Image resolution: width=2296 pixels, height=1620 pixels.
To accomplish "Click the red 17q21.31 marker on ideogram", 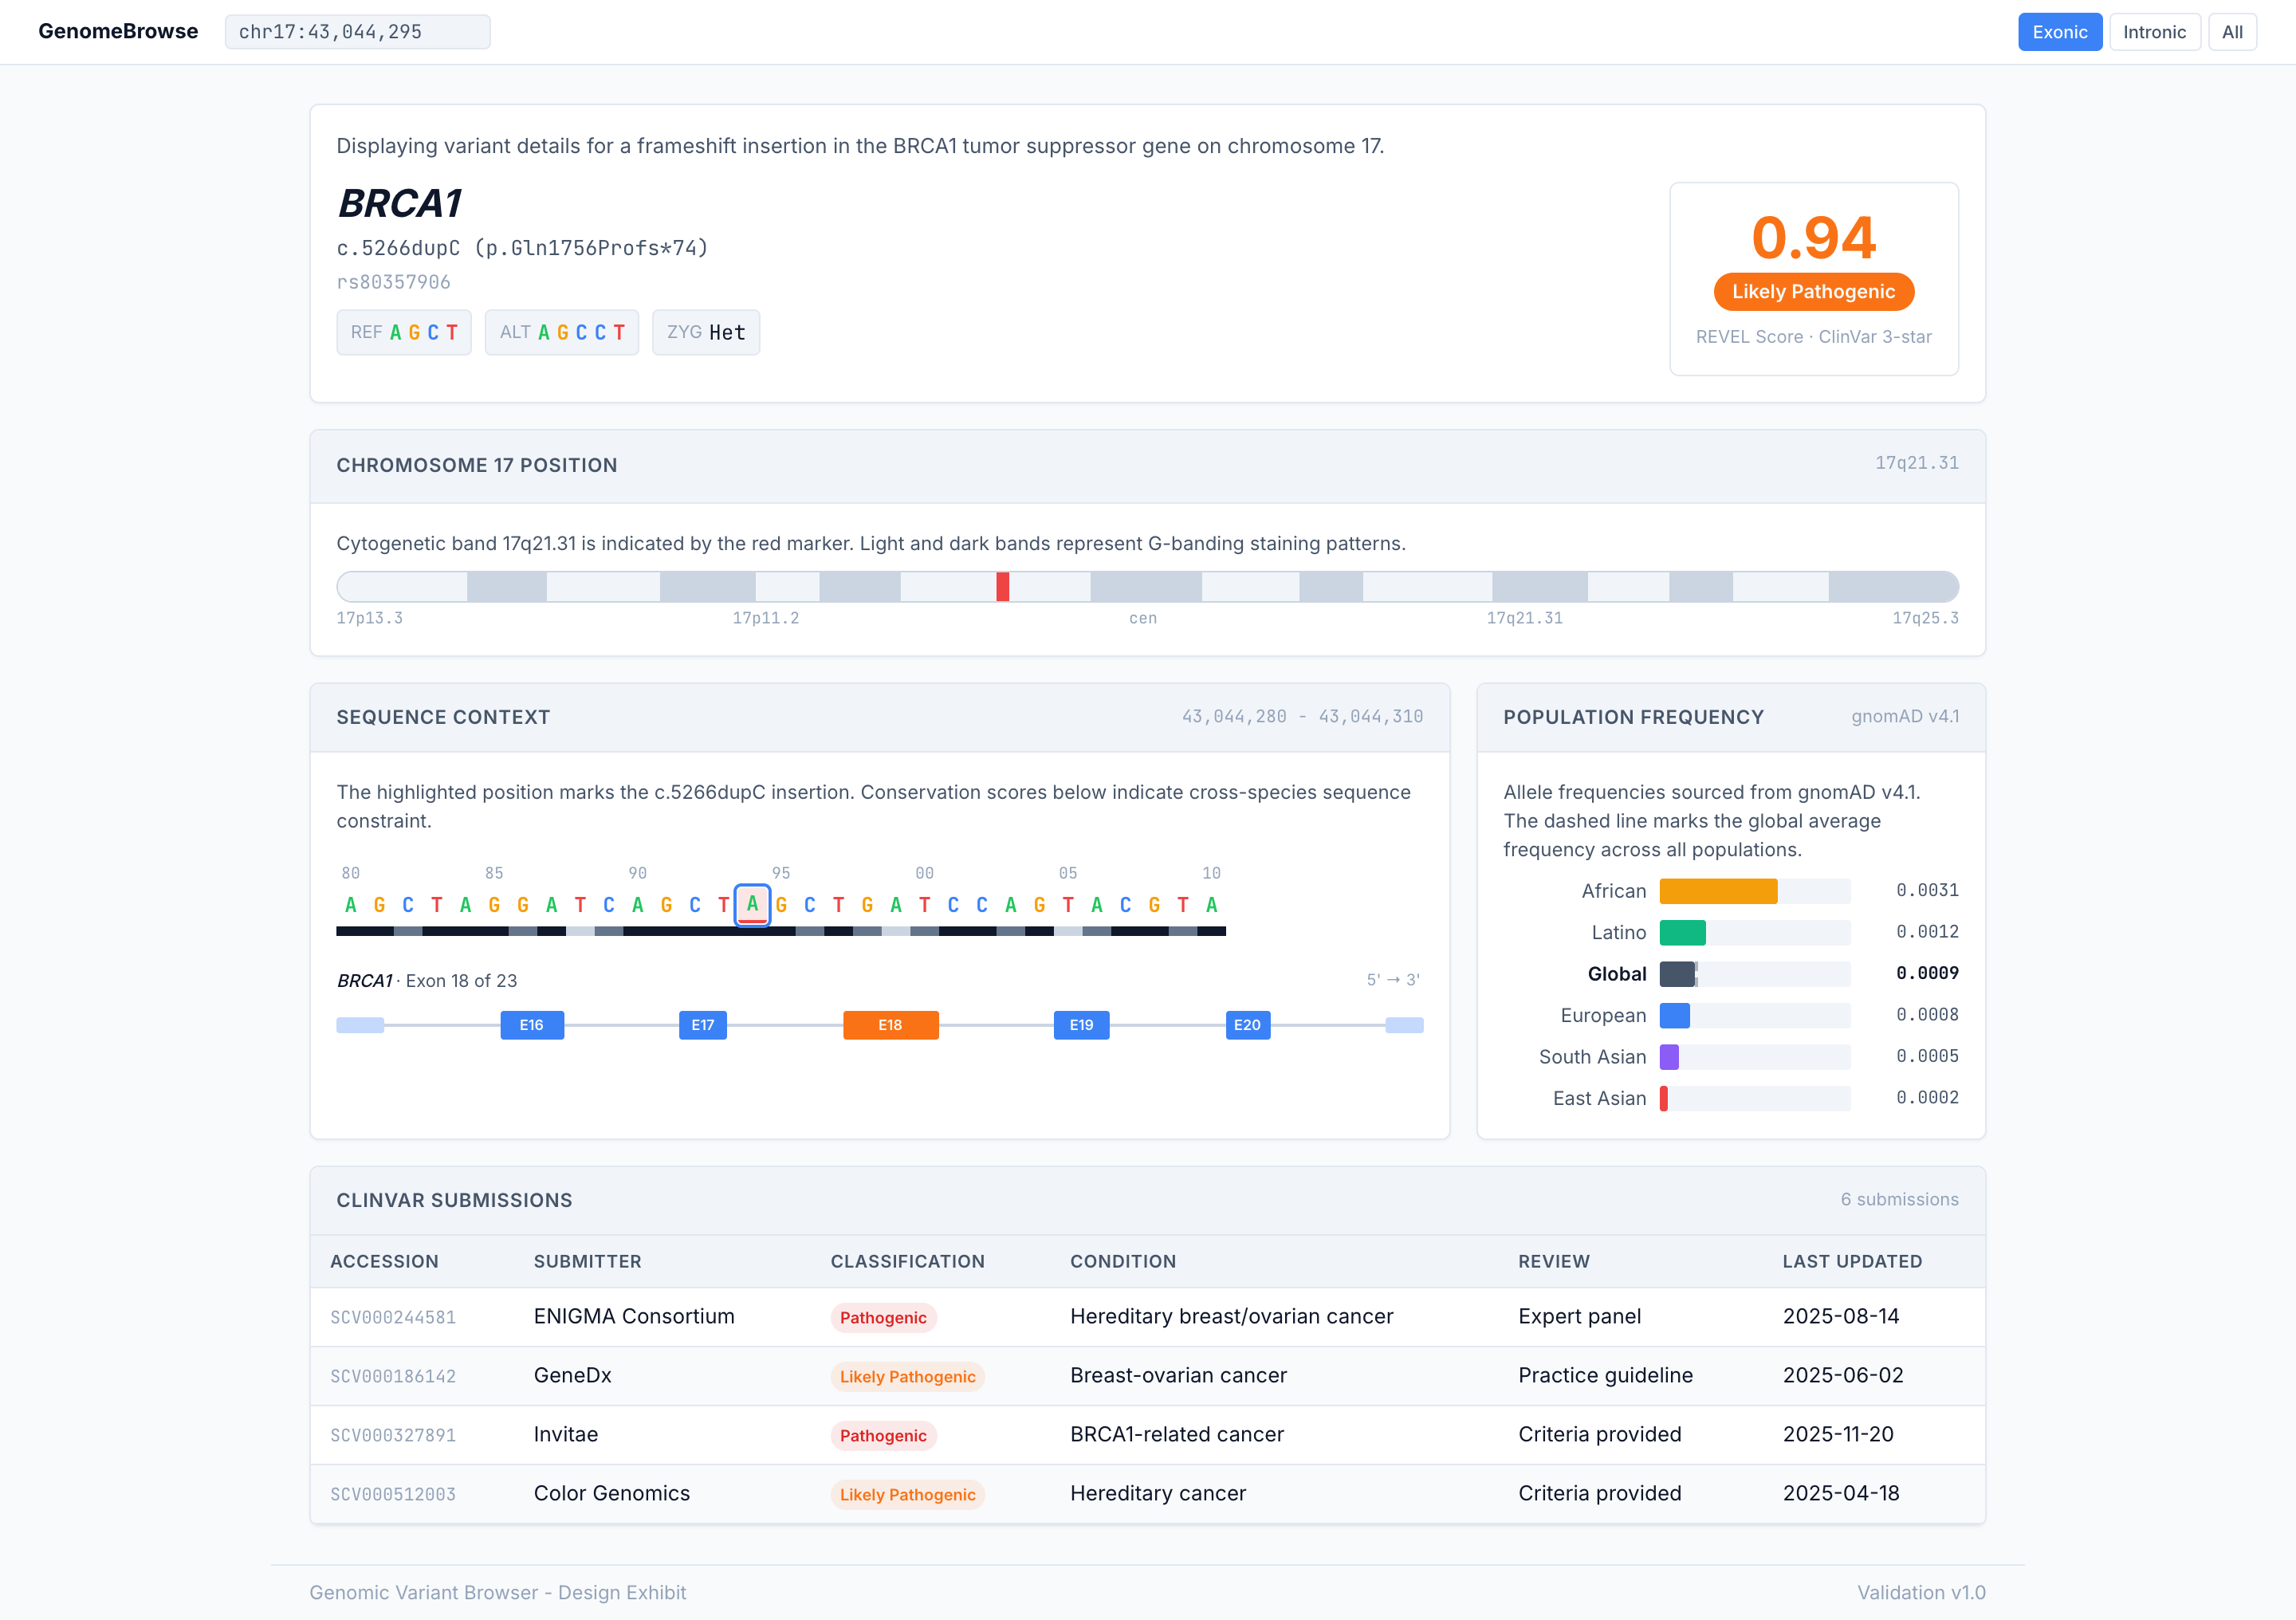I will tap(1002, 587).
